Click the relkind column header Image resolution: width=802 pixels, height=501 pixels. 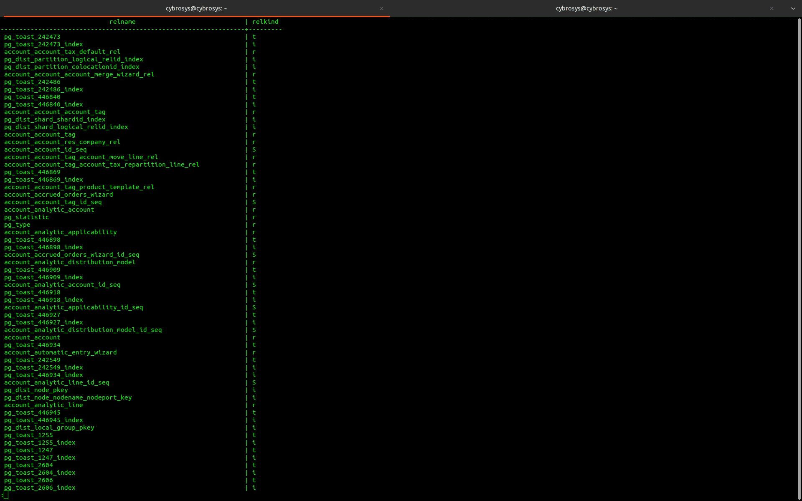(x=265, y=22)
